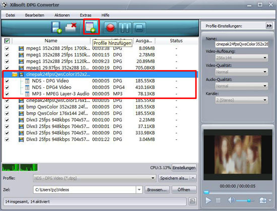Start conversion with the red record button

pyautogui.click(x=111, y=28)
